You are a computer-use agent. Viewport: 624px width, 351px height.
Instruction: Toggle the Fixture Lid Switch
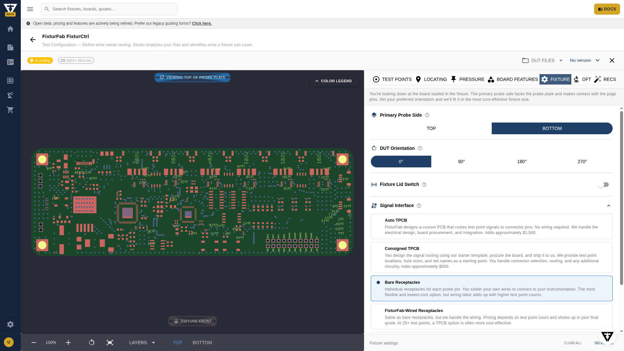(x=603, y=185)
